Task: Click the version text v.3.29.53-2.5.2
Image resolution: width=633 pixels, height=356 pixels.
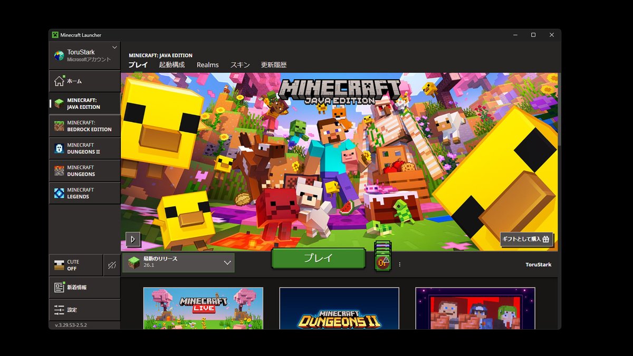Action: coord(71,325)
